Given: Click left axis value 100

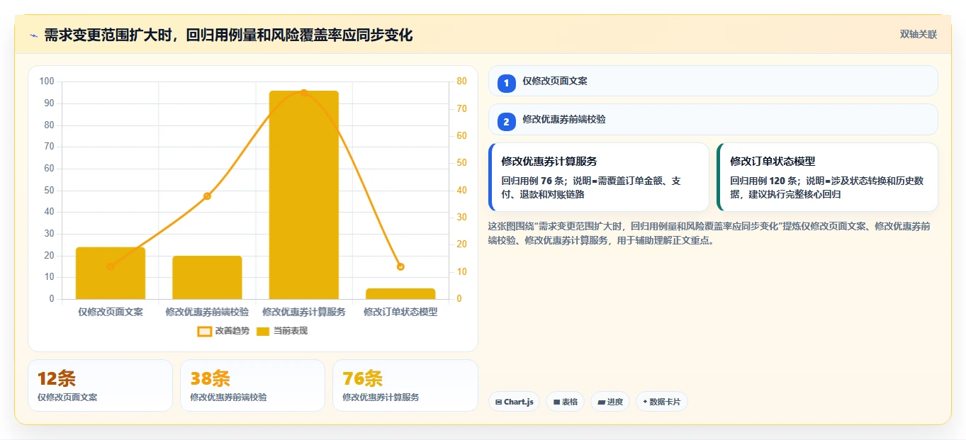Looking at the screenshot, I should coord(47,81).
